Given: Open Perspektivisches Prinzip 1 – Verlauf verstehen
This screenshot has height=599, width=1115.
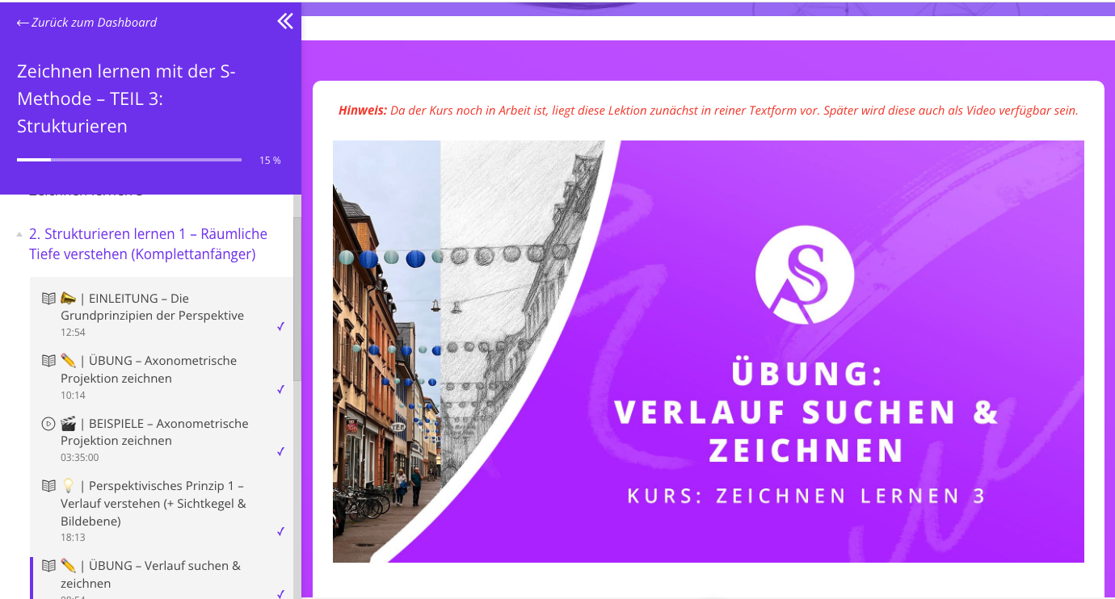Looking at the screenshot, I should [154, 504].
